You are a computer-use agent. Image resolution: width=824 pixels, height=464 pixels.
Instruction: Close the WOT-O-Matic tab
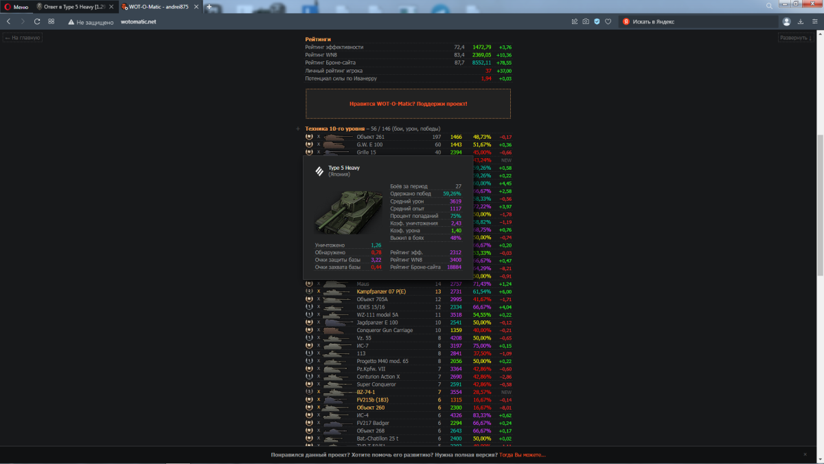tap(196, 6)
